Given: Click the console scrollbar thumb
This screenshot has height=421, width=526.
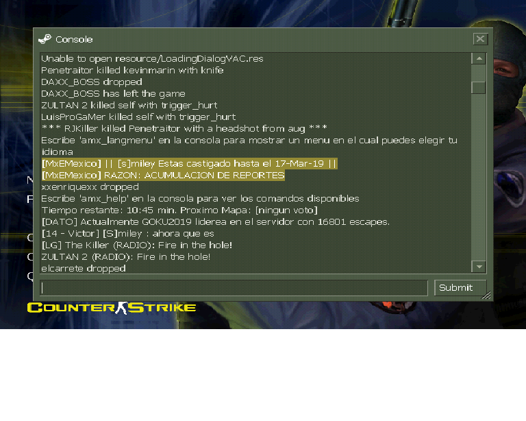Looking at the screenshot, I should (478, 88).
